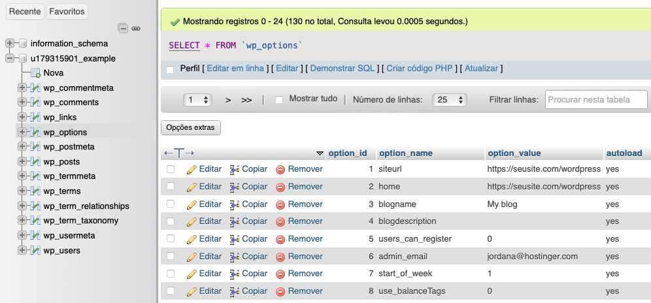Screen dimensions: 651x303
Task: Select the users_can_register row checkbox
Action: pyautogui.click(x=171, y=238)
